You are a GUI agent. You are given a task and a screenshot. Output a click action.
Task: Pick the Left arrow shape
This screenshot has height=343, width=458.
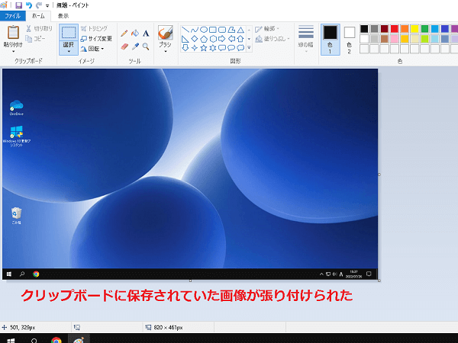[231, 39]
